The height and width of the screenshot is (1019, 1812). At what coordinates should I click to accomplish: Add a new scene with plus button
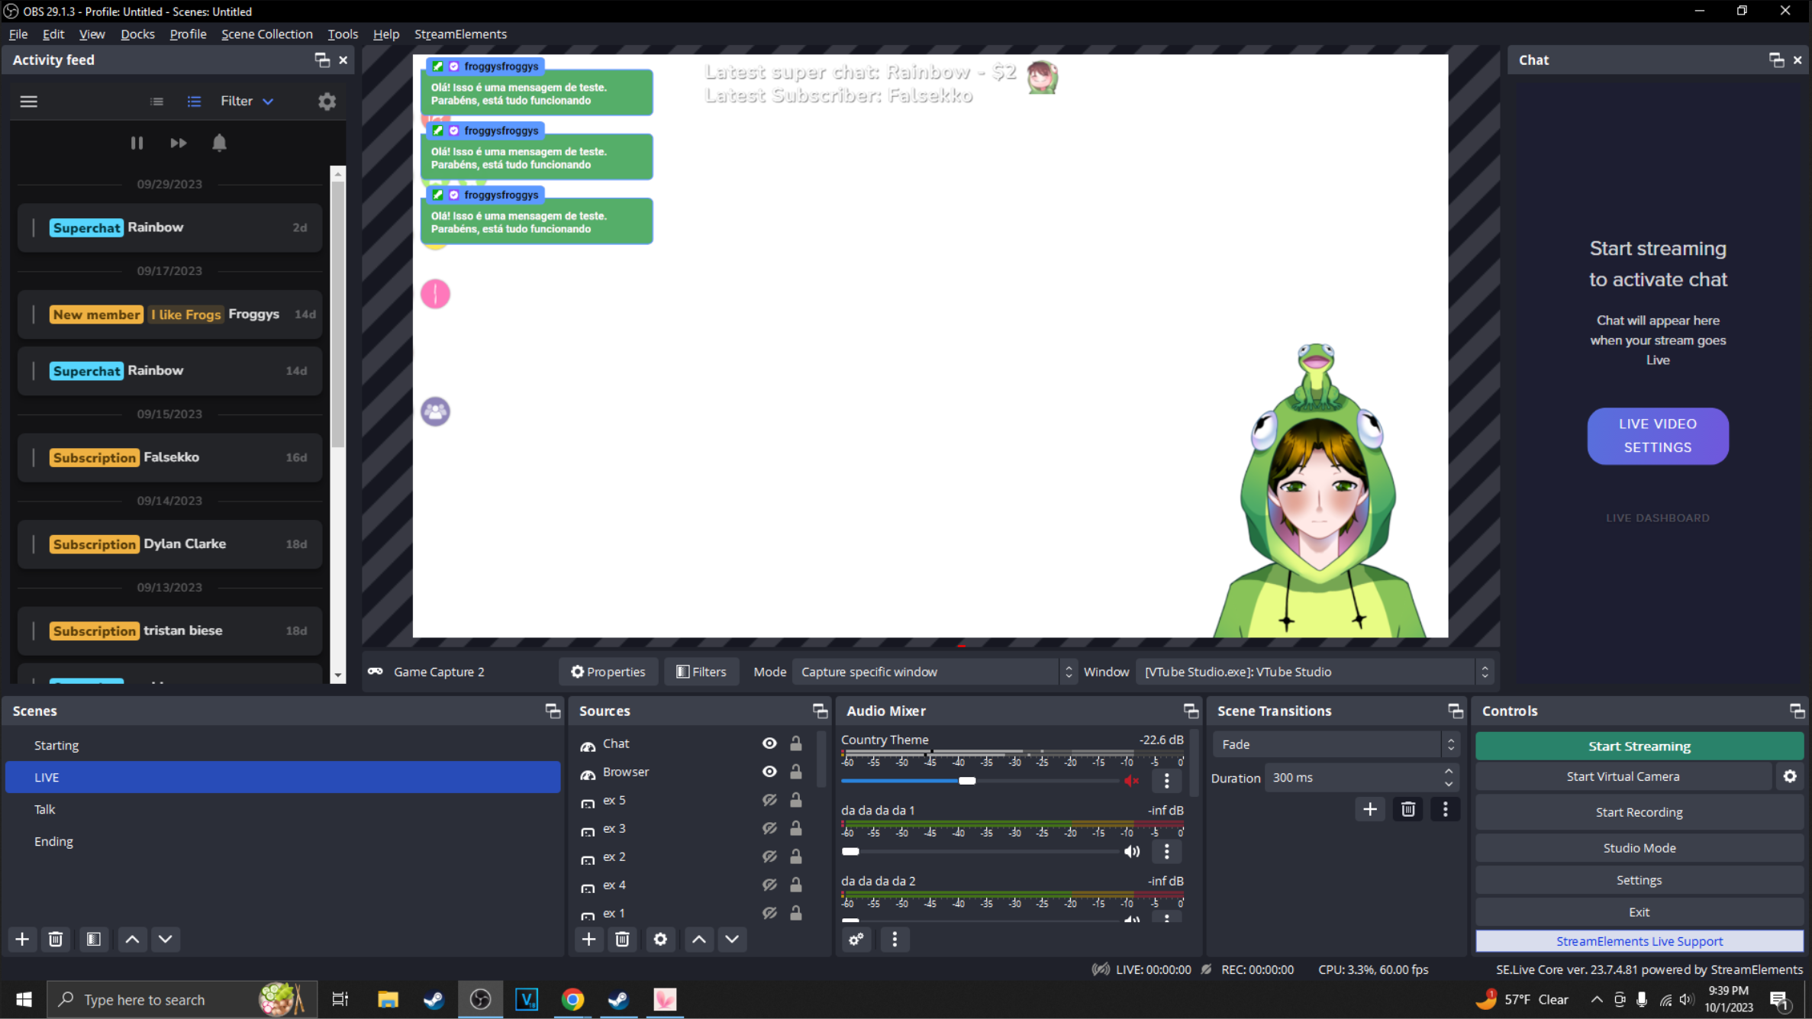tap(22, 939)
